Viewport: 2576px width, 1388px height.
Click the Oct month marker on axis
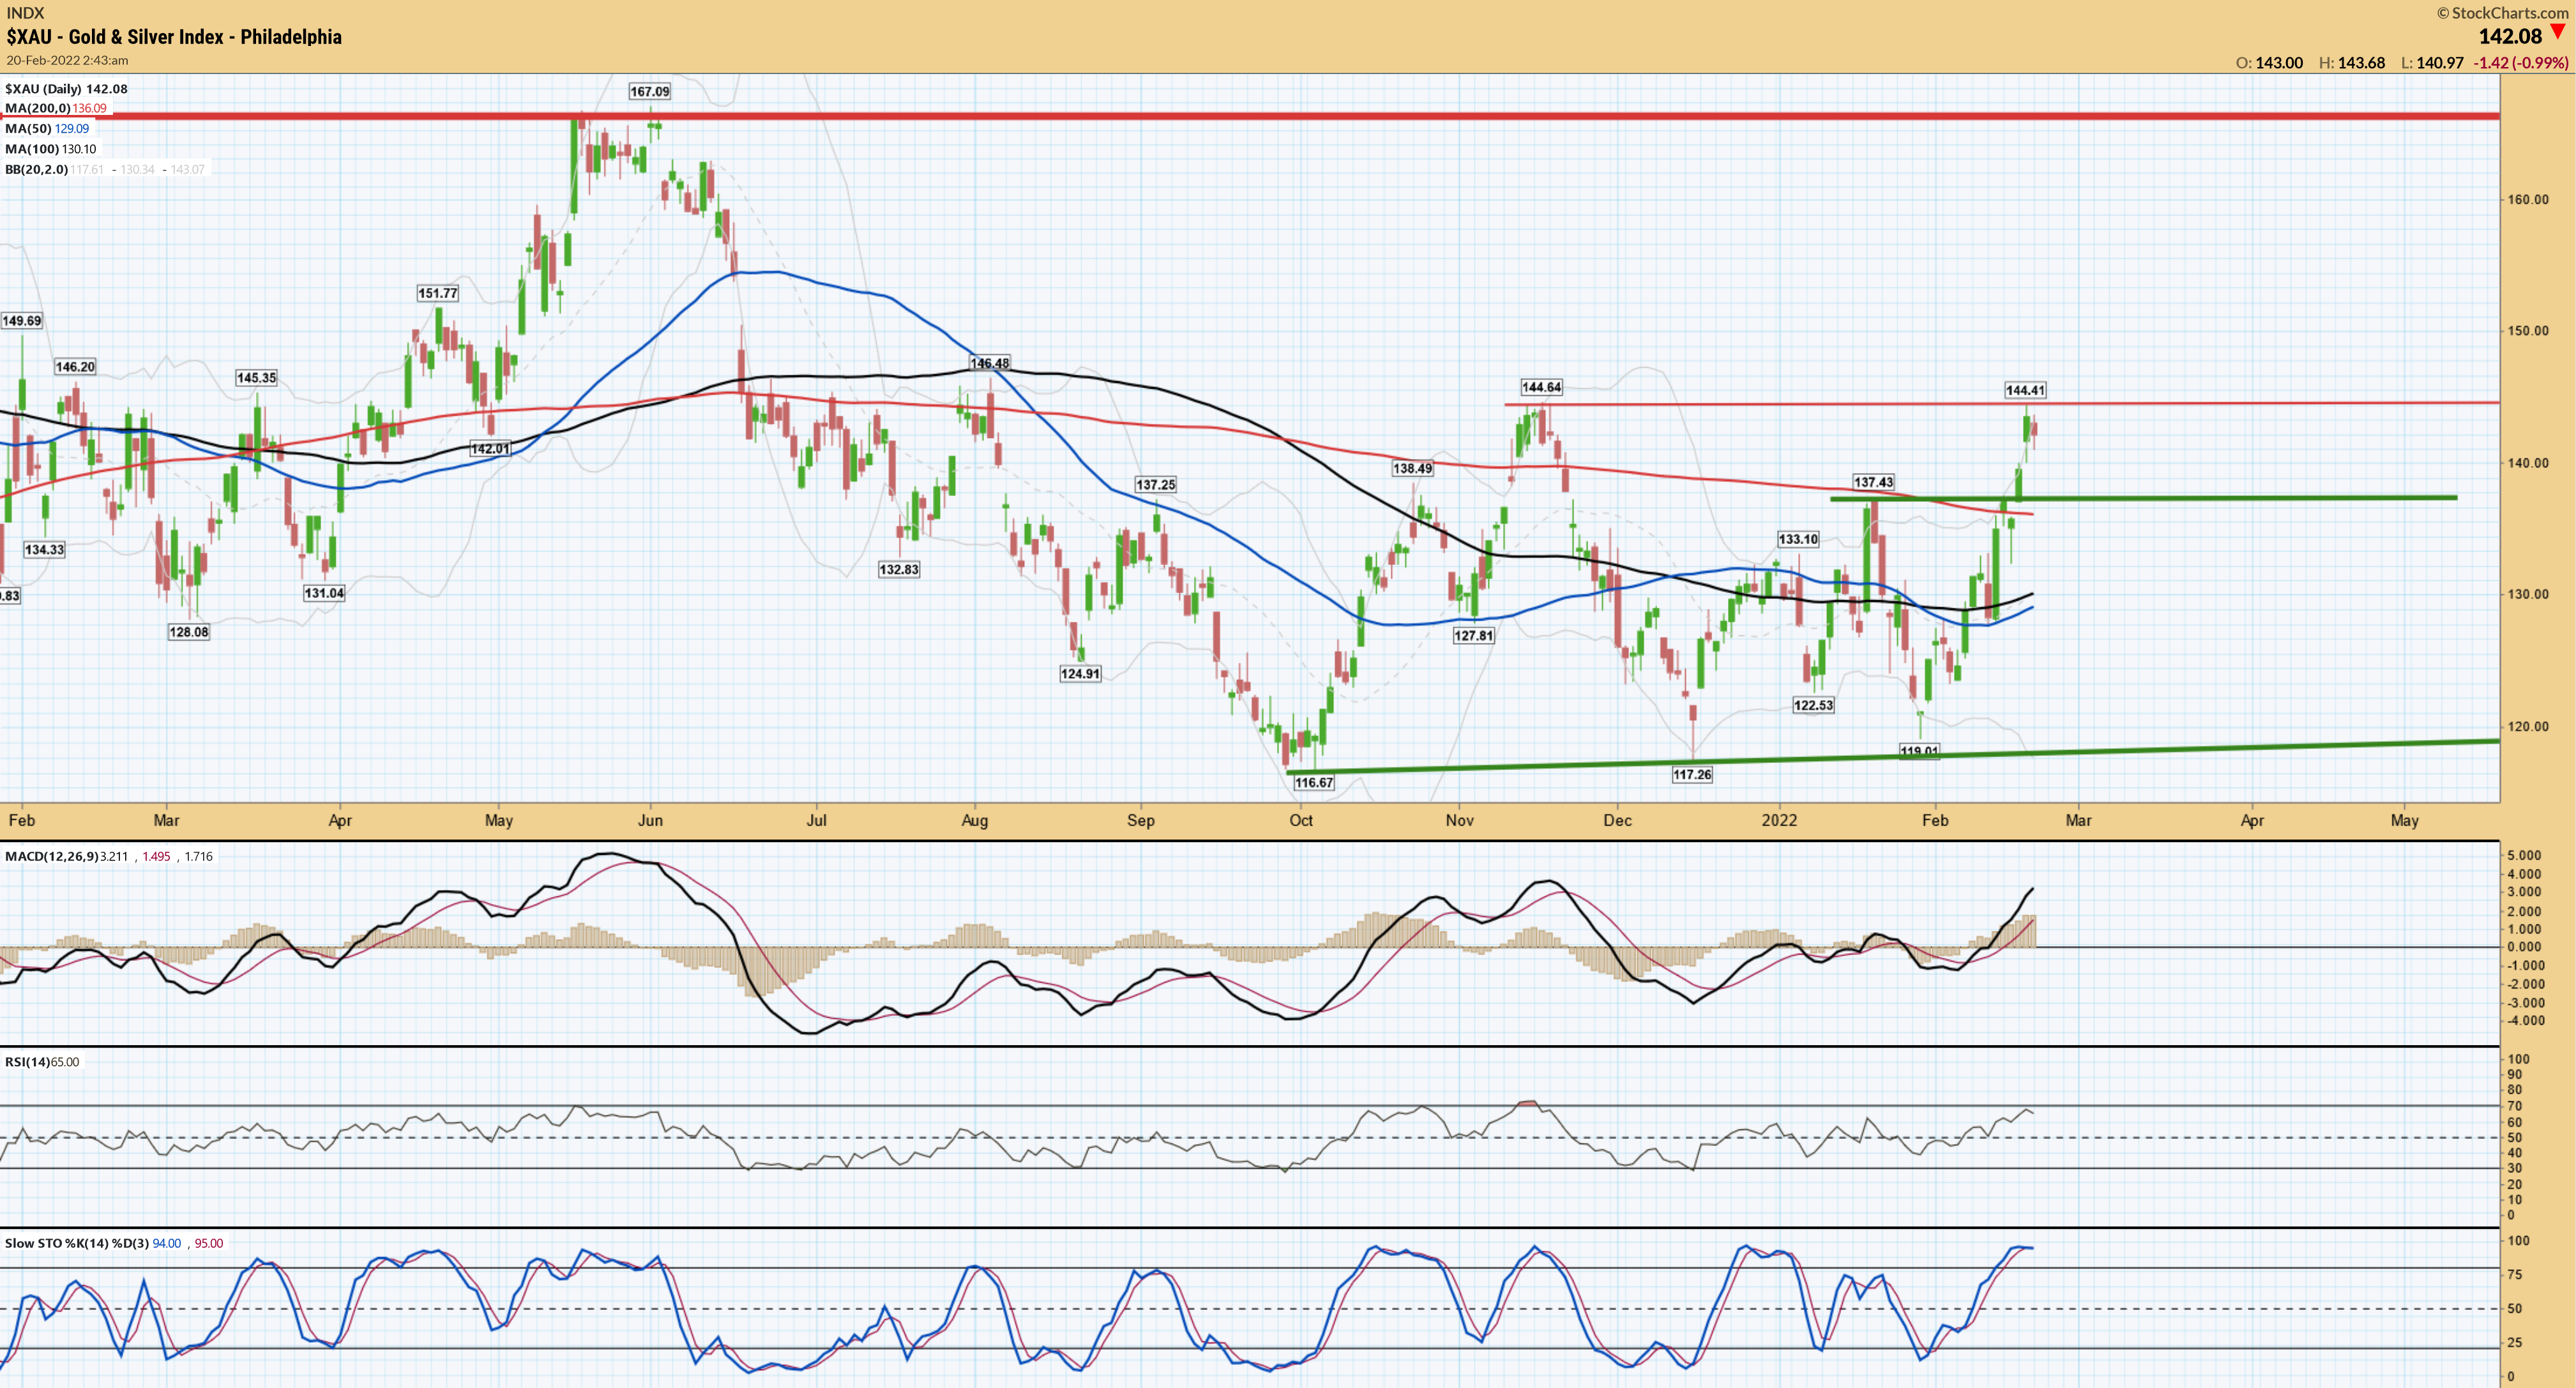(1301, 821)
